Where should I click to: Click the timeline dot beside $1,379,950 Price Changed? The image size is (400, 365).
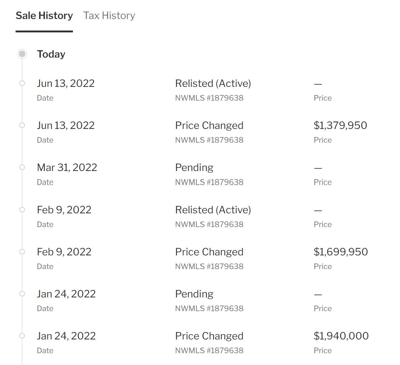click(x=22, y=125)
